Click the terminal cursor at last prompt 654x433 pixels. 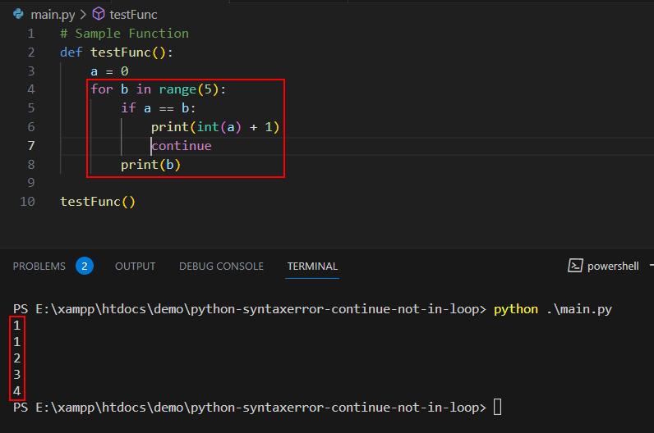pyautogui.click(x=497, y=408)
